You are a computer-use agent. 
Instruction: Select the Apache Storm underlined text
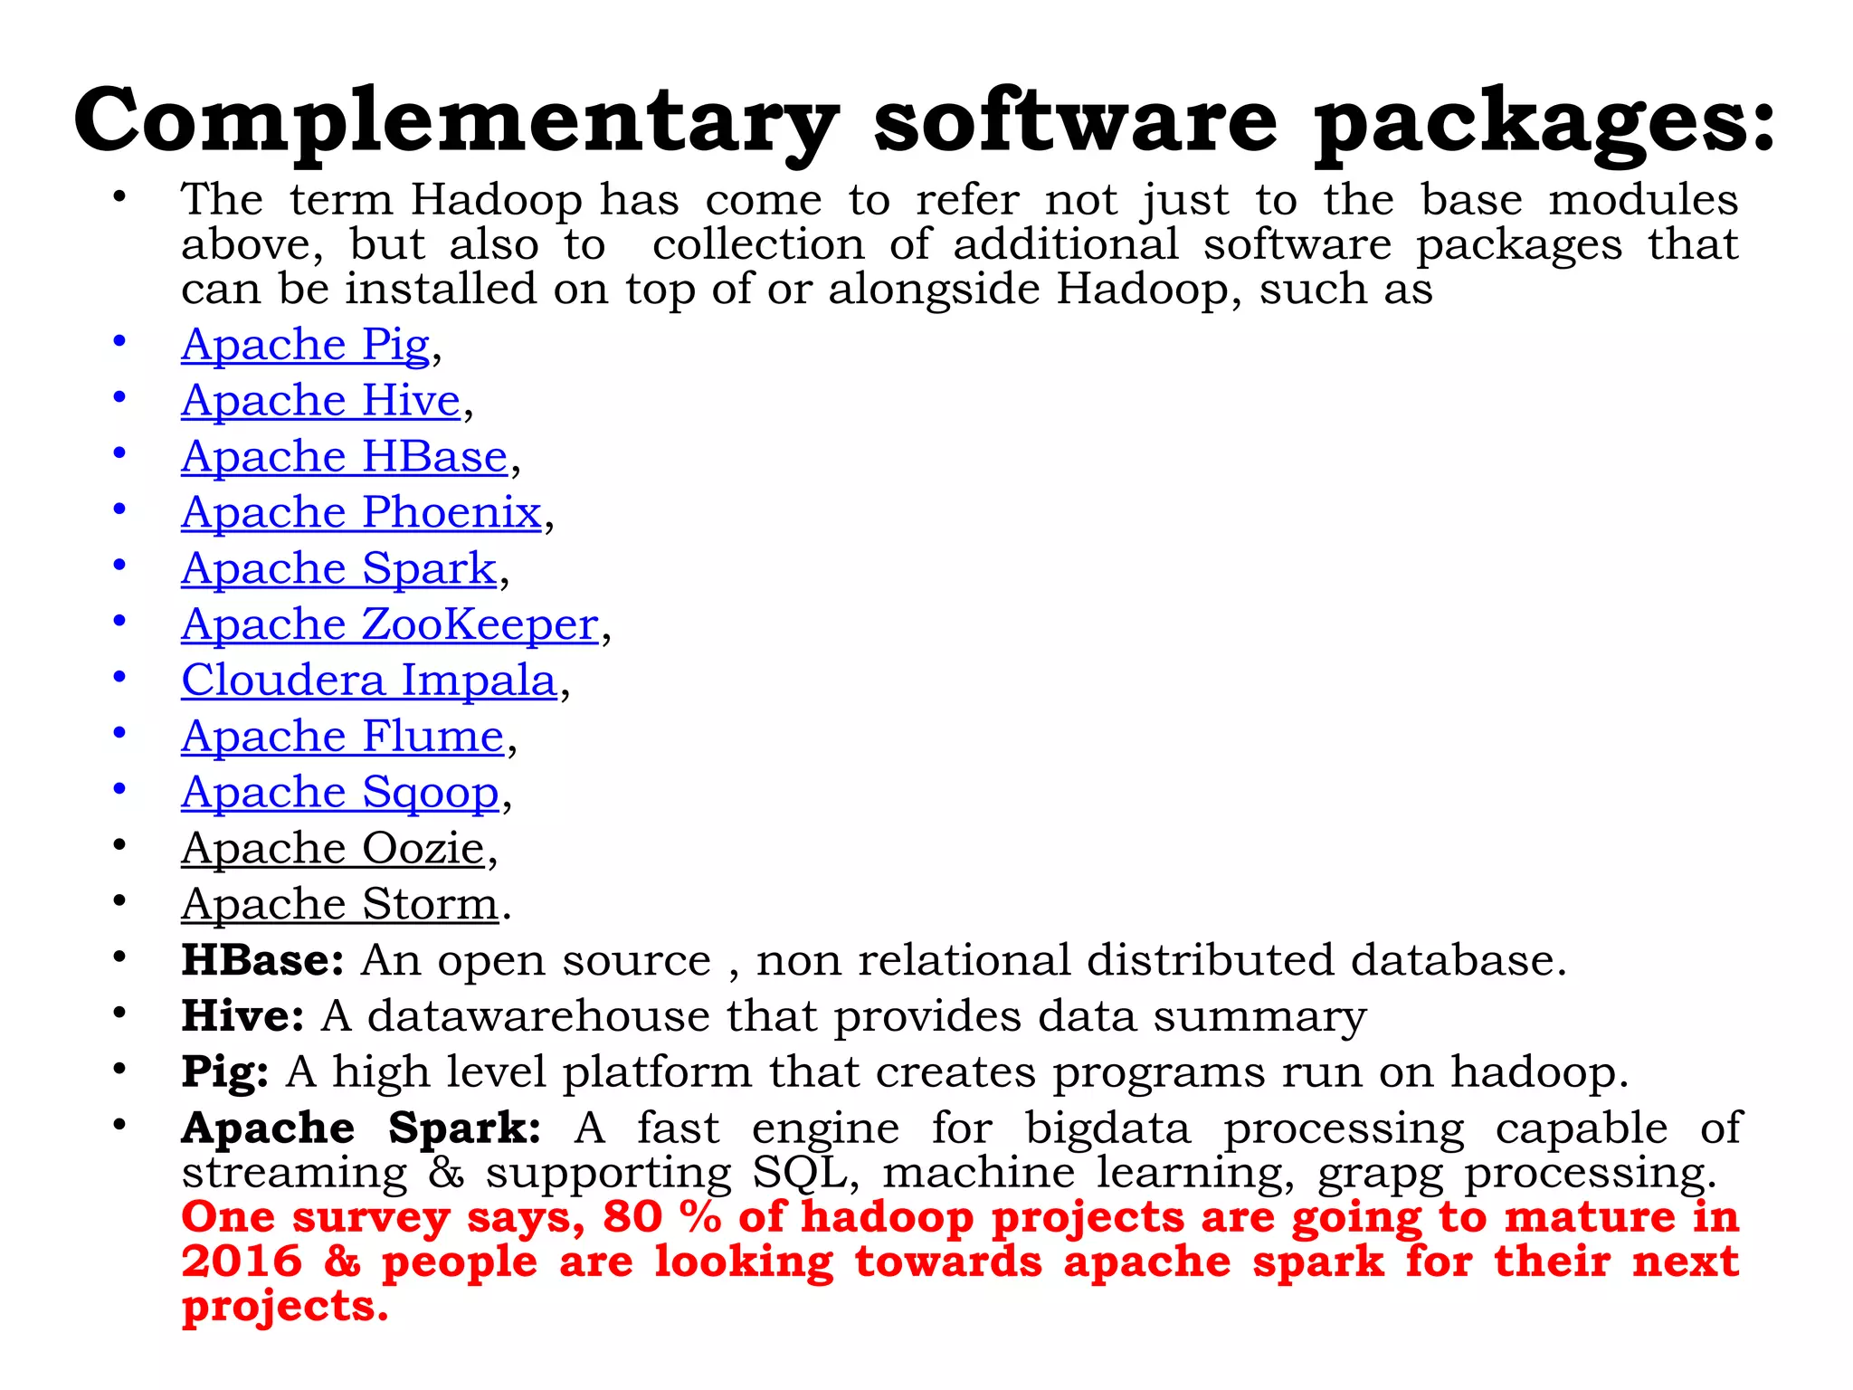tap(340, 905)
